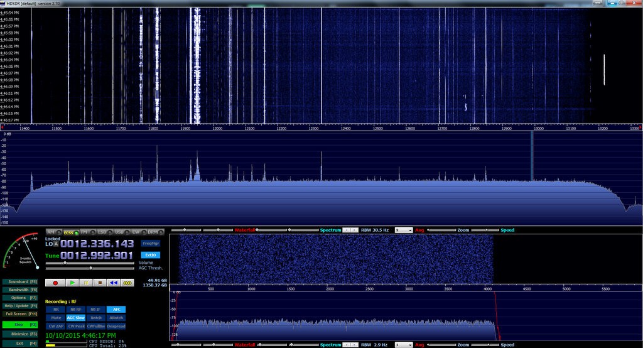Adjust the AGC Thresh. slider

[x=90, y=268]
